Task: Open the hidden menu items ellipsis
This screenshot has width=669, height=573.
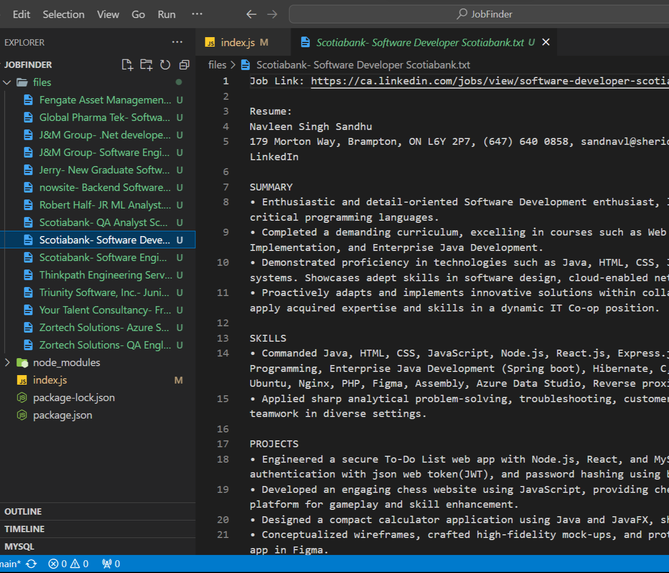Action: [x=197, y=14]
